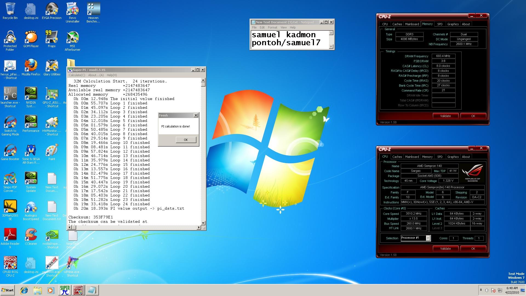Click Validate in upper CPU-Z window
The width and height of the screenshot is (526, 296).
point(445,116)
